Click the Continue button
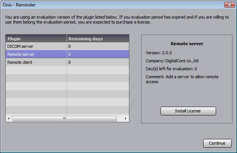 click(217, 143)
